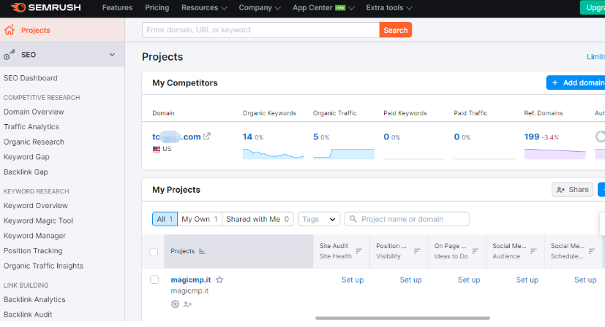Click the Upgrade button in top bar

tap(593, 8)
